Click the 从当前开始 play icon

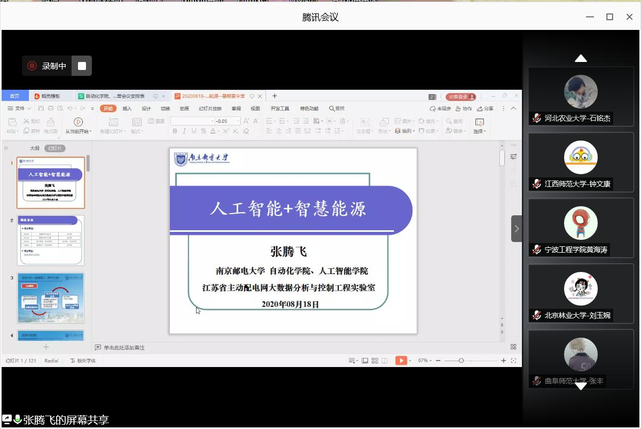click(x=78, y=122)
